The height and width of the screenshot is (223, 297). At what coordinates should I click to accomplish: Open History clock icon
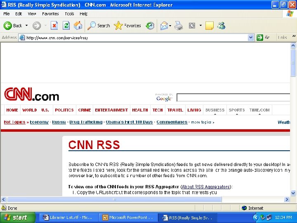click(150, 26)
